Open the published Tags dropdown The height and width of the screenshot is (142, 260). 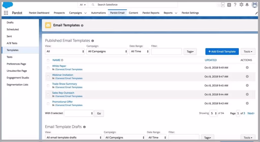(x=190, y=52)
